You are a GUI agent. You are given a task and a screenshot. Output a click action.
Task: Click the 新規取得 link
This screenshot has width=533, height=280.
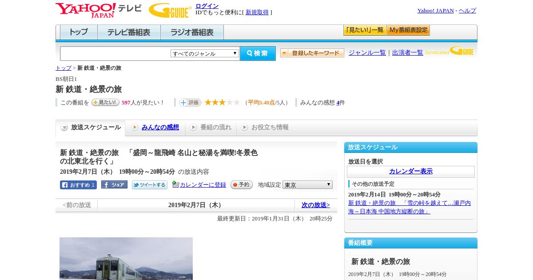[257, 12]
